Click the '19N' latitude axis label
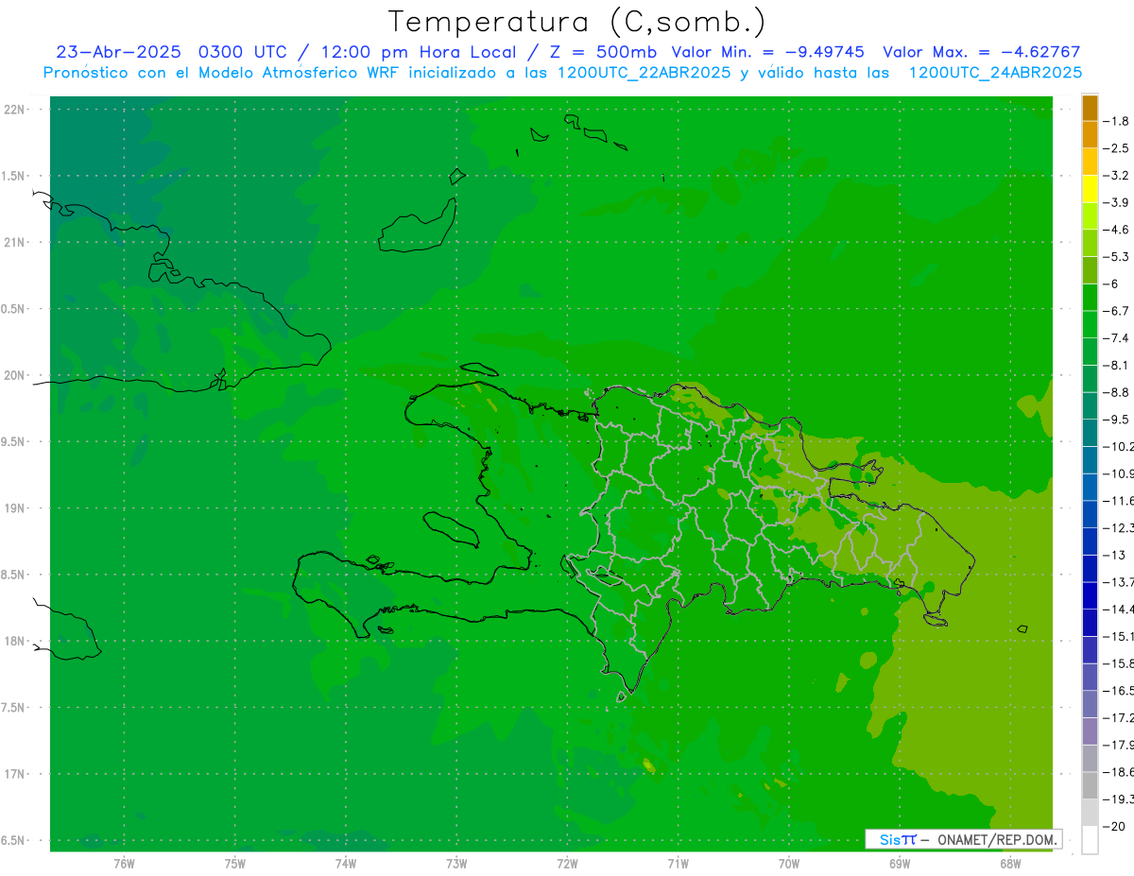 pyautogui.click(x=16, y=508)
